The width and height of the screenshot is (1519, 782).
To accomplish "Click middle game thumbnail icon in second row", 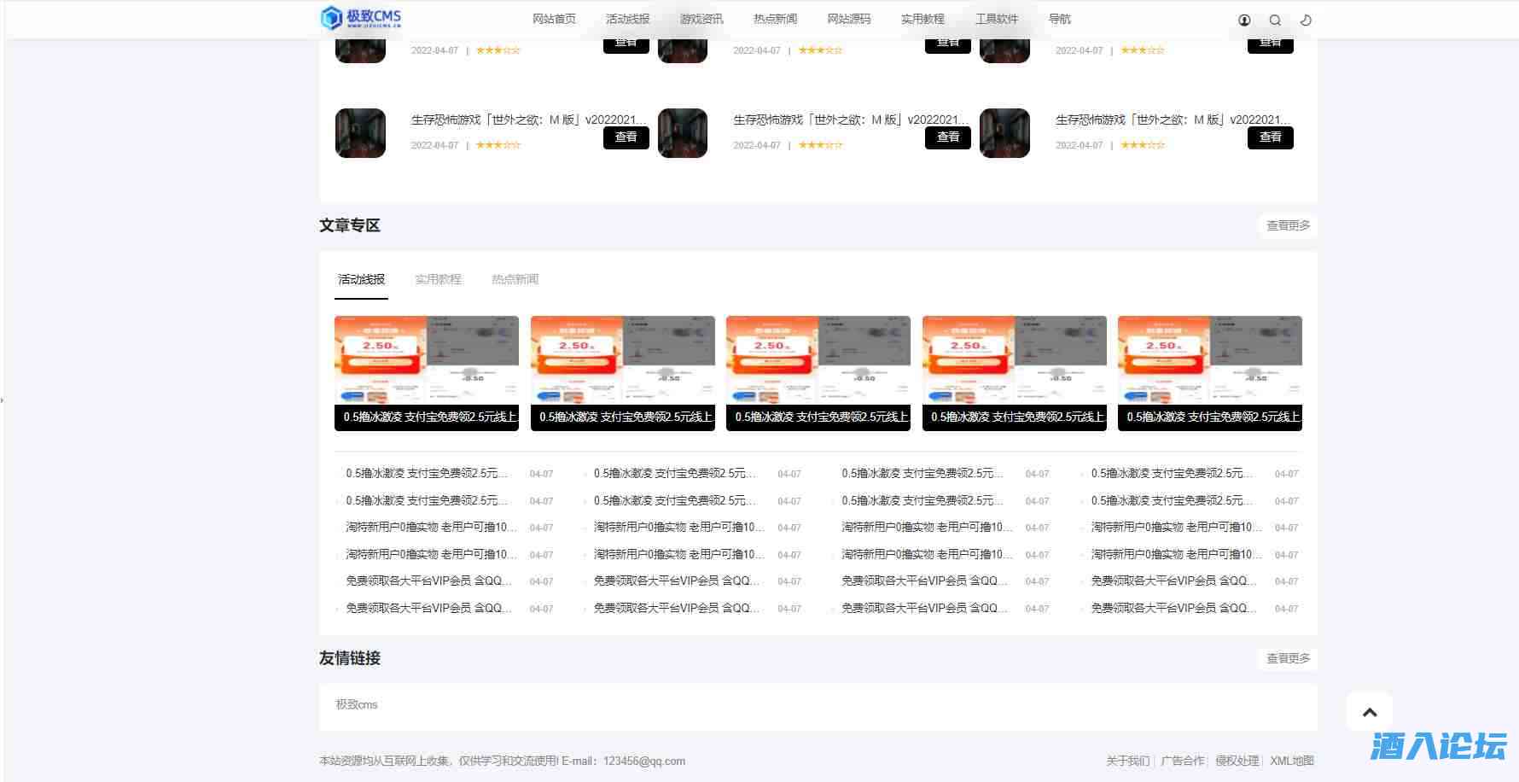I will coord(683,133).
